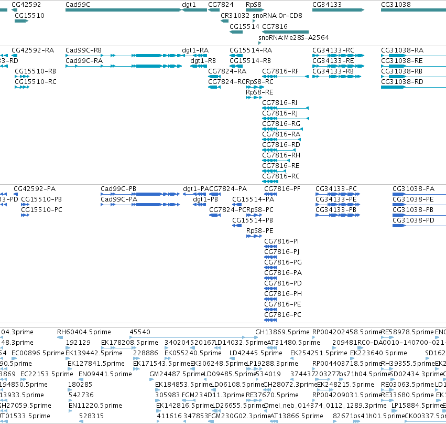446x424 pixels.
Task: Select transcript CG42592-RA label
Action: pos(32,50)
